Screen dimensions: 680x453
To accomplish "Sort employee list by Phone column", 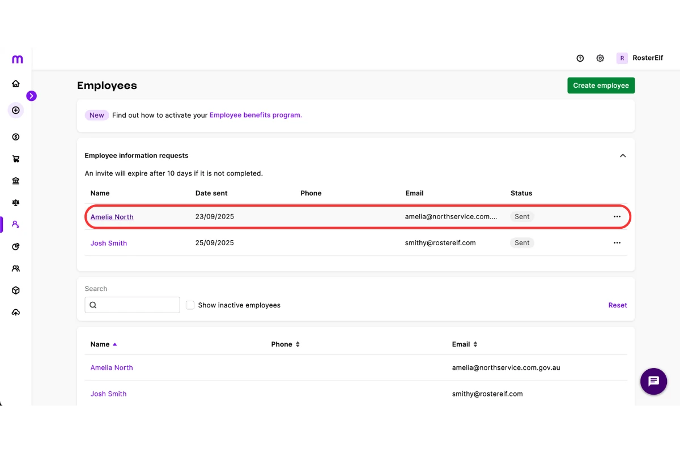I will coord(286,344).
